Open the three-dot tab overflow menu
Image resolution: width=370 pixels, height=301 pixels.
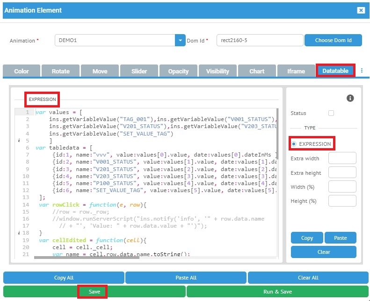point(362,71)
